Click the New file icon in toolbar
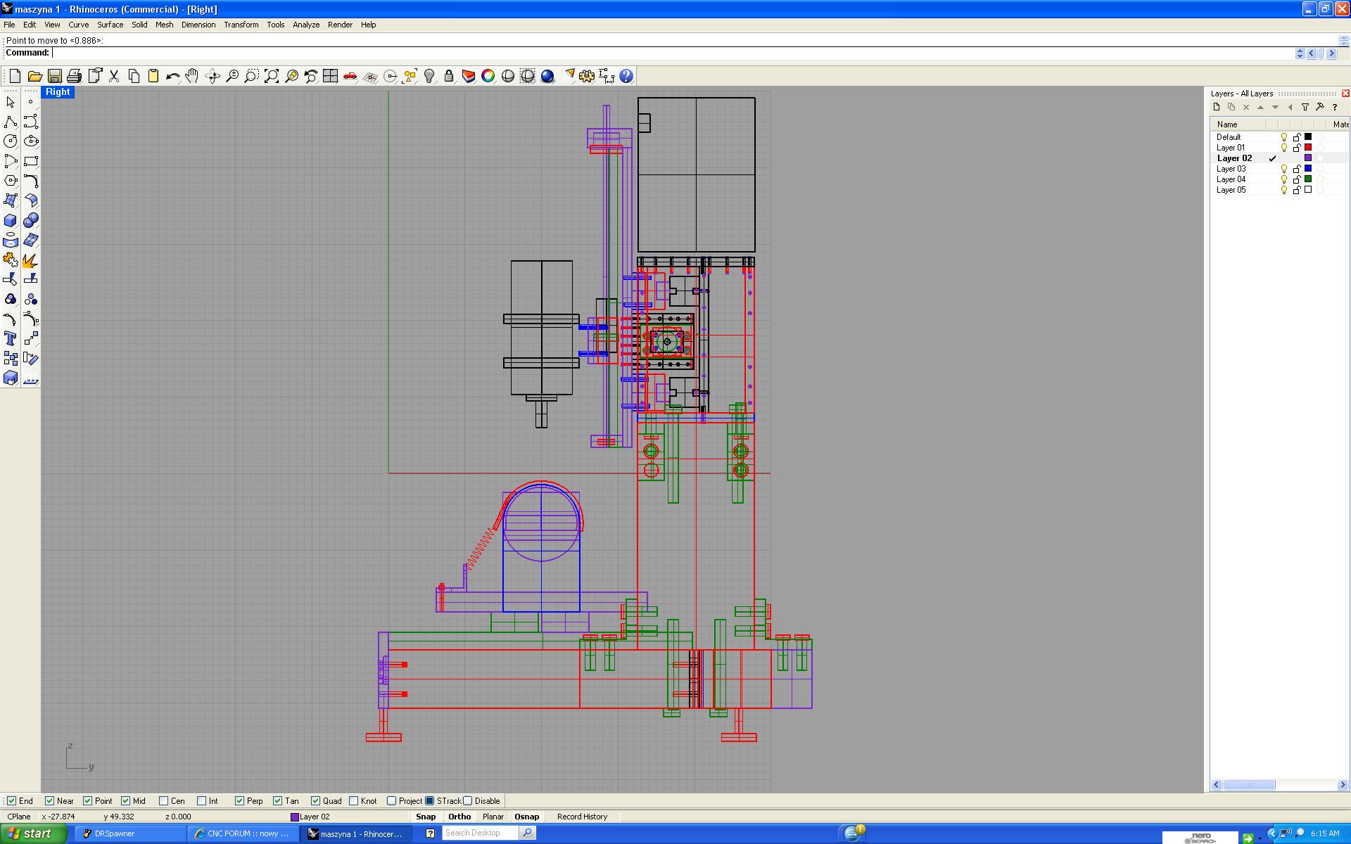Viewport: 1351px width, 844px height. tap(15, 76)
